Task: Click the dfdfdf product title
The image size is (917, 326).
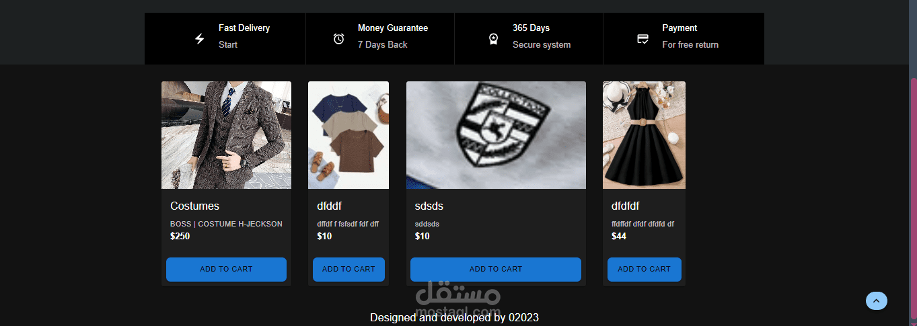Action: (625, 206)
